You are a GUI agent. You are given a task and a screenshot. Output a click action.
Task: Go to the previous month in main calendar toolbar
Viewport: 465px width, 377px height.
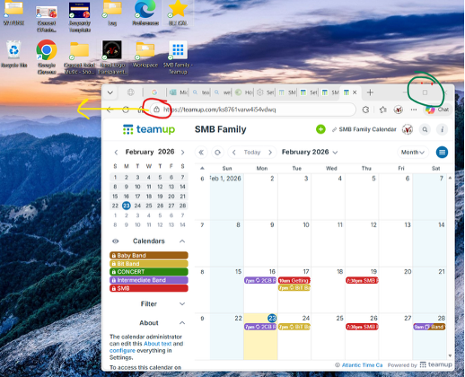pyautogui.click(x=234, y=153)
